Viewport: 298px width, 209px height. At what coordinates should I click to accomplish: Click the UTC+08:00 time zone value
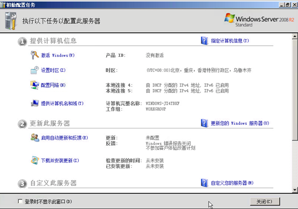pos(199,70)
